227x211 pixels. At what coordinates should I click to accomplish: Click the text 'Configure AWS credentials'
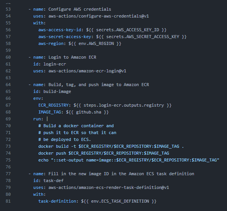click(80, 9)
